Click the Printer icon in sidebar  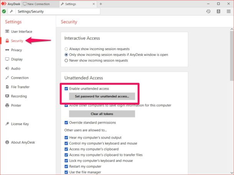pos(7,105)
